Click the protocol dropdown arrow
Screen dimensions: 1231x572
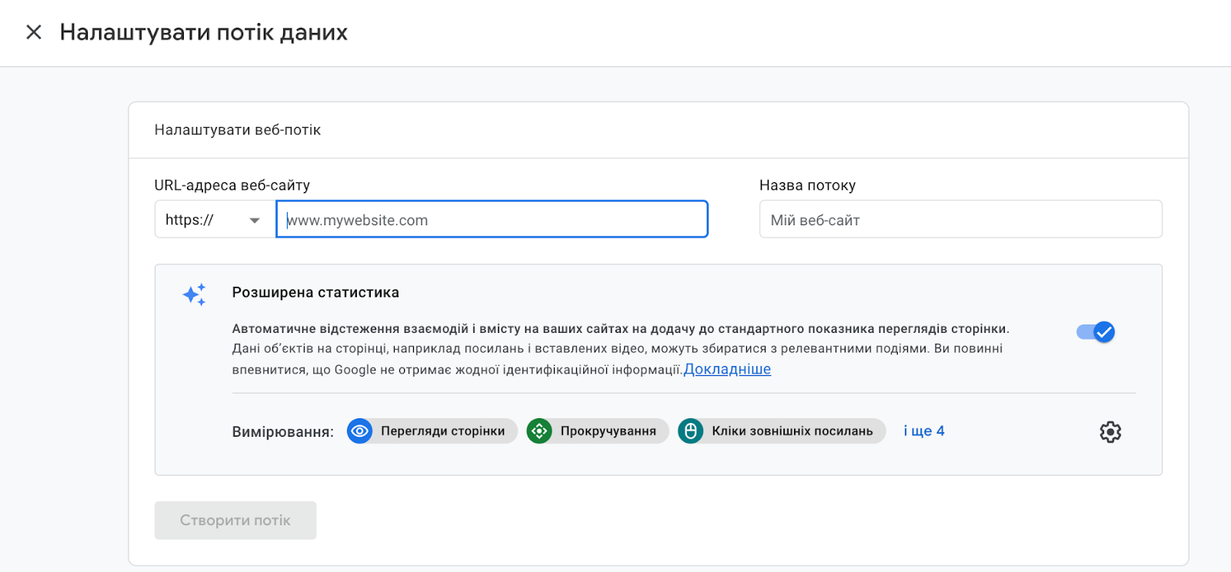pos(255,221)
